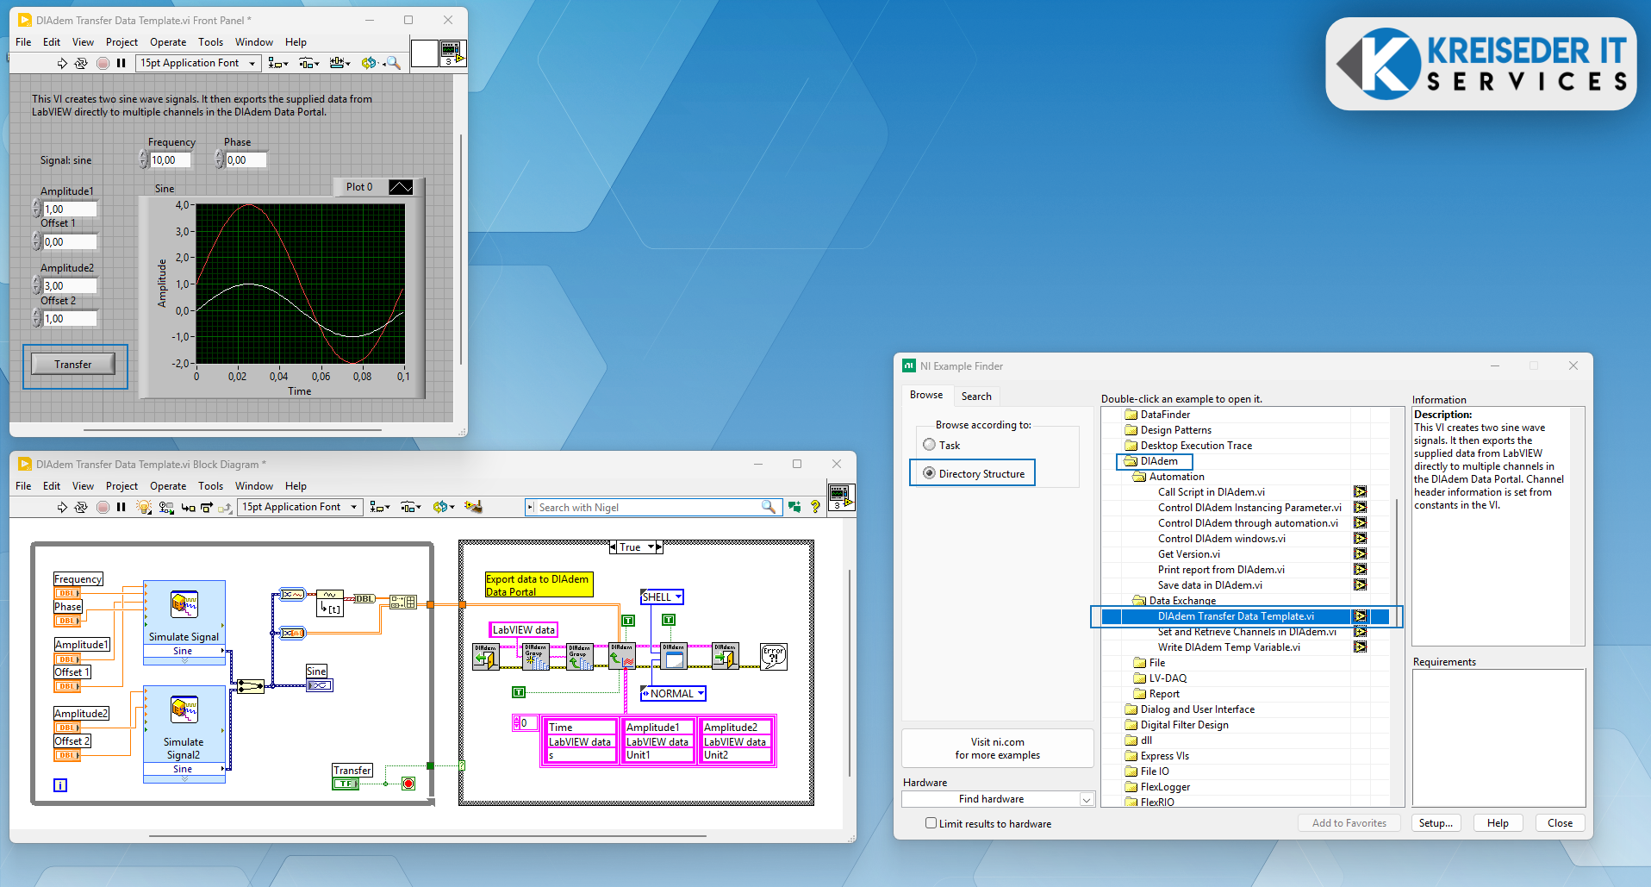Viewport: 1651px width, 887px height.
Task: Open Operate menu in Front Panel window
Action: tap(167, 41)
